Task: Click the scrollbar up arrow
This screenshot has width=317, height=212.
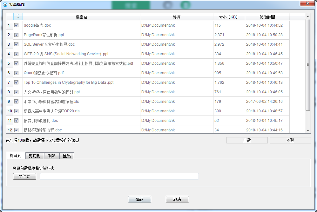Action: pyautogui.click(x=308, y=16)
